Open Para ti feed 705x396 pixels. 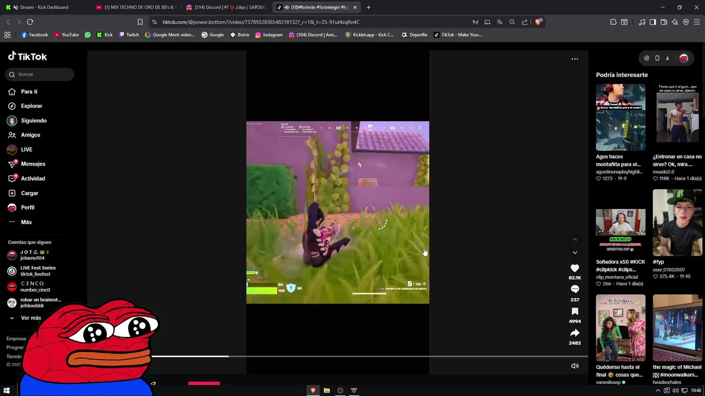pos(23,92)
